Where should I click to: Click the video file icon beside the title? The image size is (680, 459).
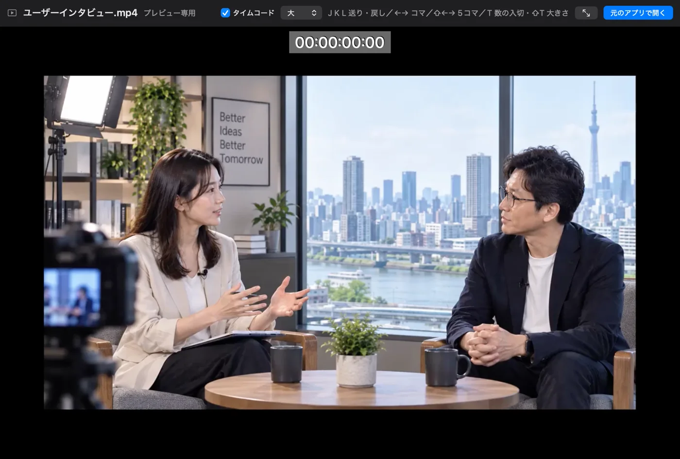12,13
